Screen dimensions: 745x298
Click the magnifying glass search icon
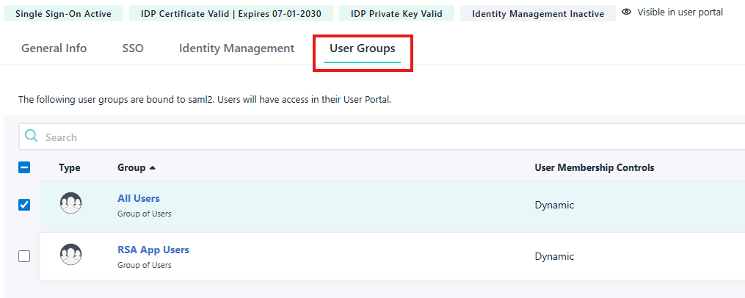(31, 137)
